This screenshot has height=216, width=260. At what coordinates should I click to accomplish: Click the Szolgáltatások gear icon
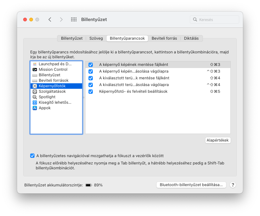pos(35,92)
